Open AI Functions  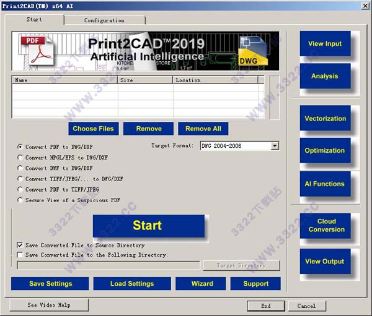pyautogui.click(x=325, y=184)
